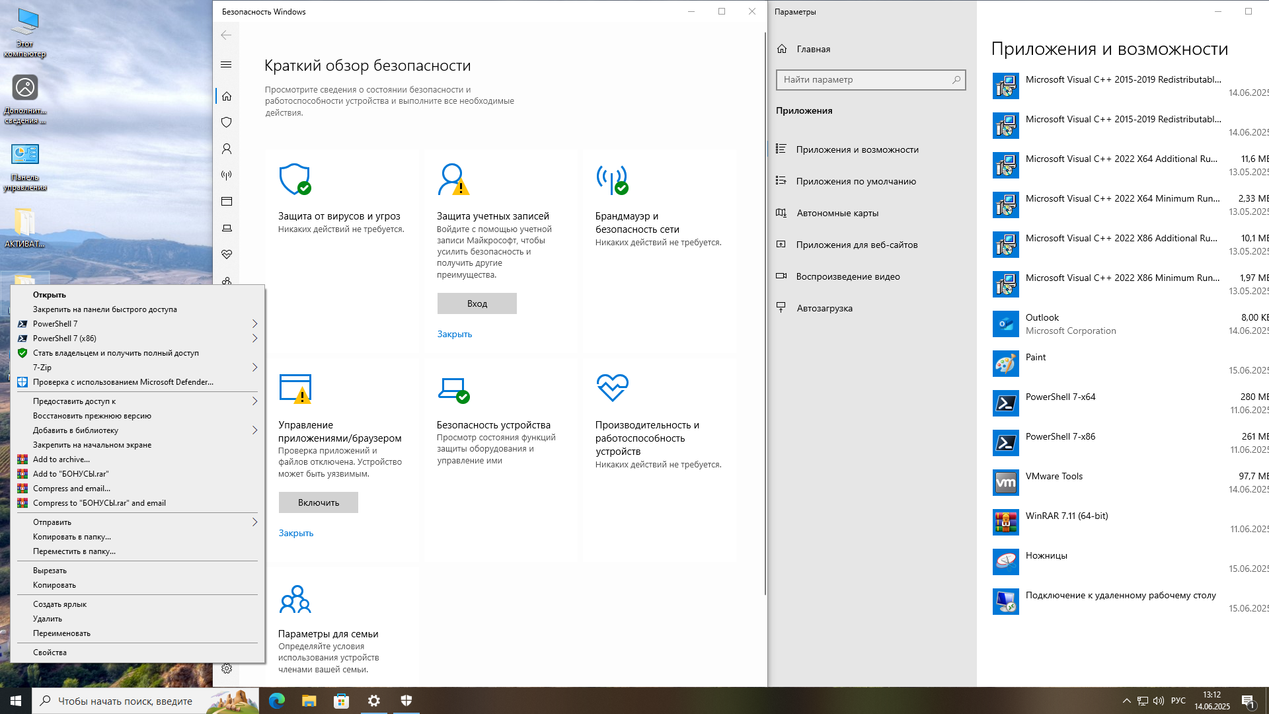1269x714 pixels.
Task: Open Защита от вирусов и угроз tile icon
Action: (295, 179)
